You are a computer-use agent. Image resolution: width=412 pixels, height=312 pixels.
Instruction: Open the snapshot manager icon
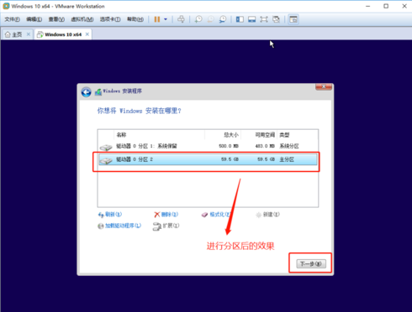pos(223,19)
